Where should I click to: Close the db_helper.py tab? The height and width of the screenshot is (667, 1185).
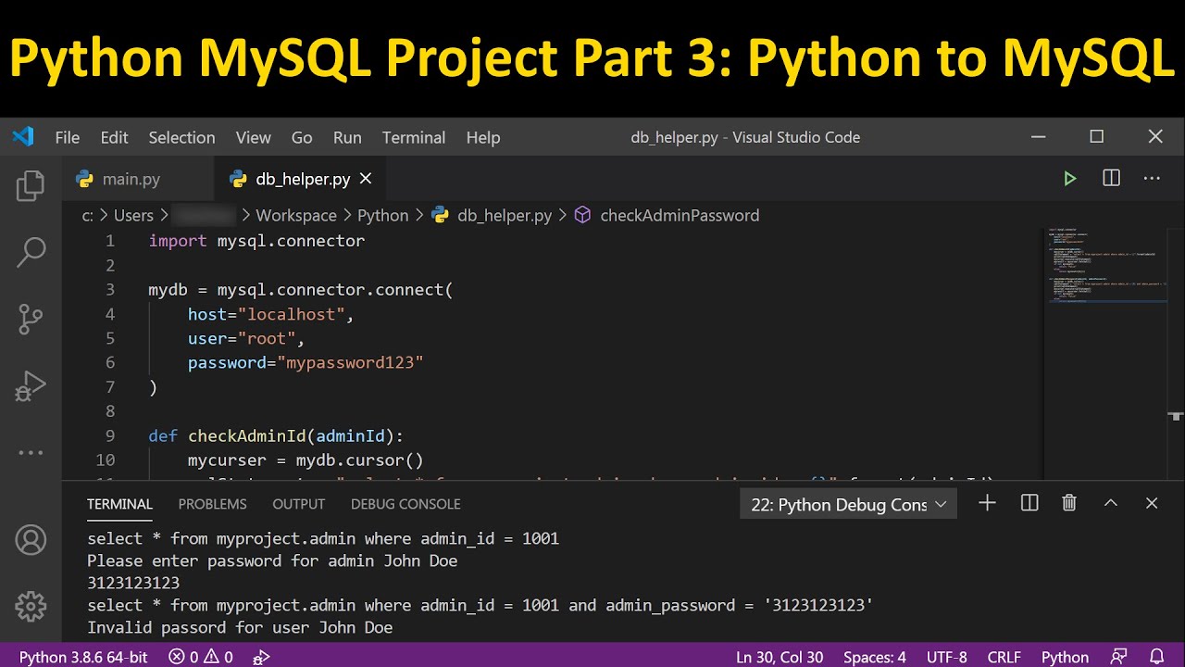pyautogui.click(x=366, y=179)
